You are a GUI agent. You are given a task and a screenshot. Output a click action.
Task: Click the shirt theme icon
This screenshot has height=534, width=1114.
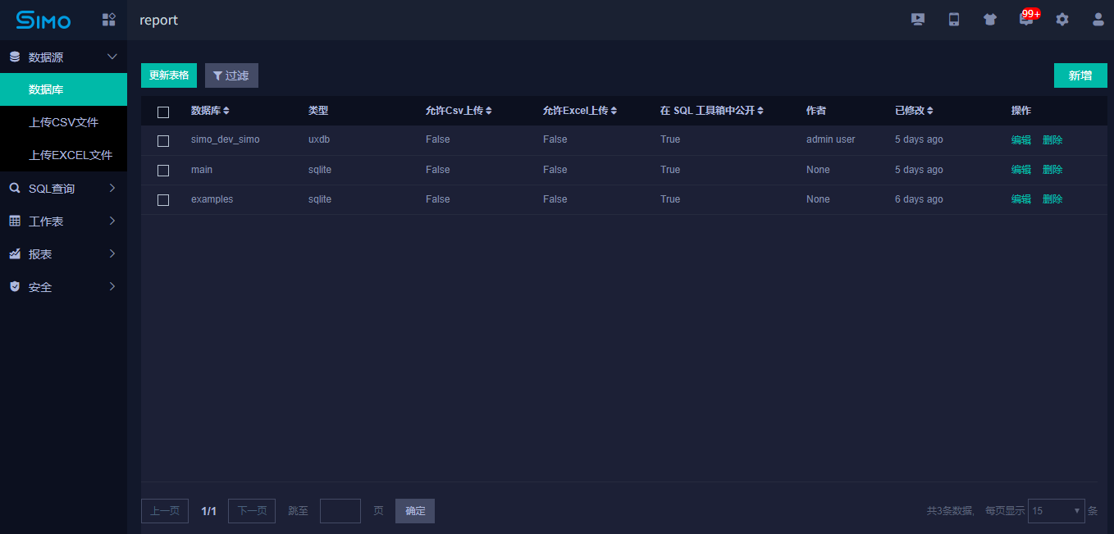[x=990, y=20]
